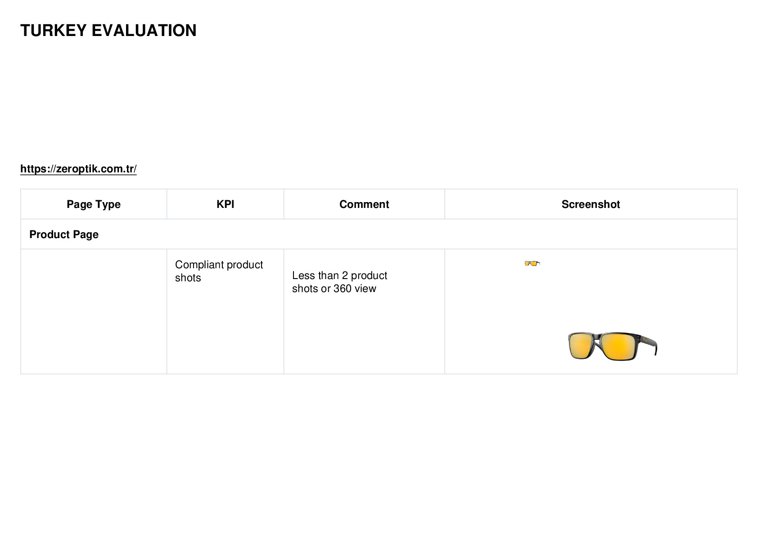Click the large Oakley sunglasses image
This screenshot has width=758, height=536.
tap(613, 346)
